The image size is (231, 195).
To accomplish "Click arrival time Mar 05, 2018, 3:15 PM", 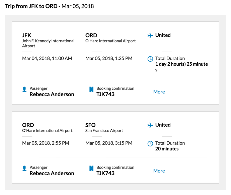I will pos(109,143).
